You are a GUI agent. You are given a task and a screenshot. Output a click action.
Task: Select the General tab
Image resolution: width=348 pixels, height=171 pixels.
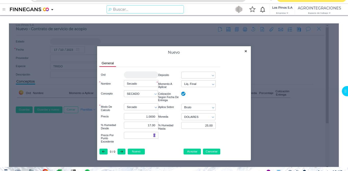point(108,63)
